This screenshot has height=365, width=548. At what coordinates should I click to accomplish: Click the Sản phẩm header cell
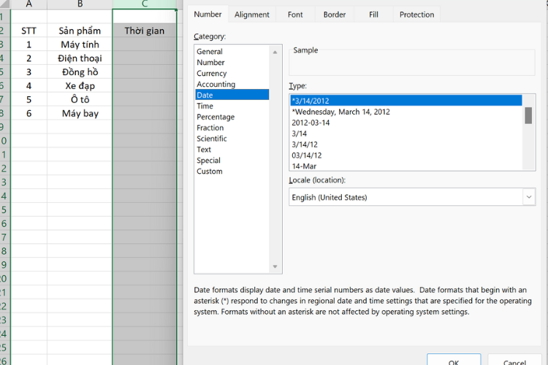tap(80, 31)
